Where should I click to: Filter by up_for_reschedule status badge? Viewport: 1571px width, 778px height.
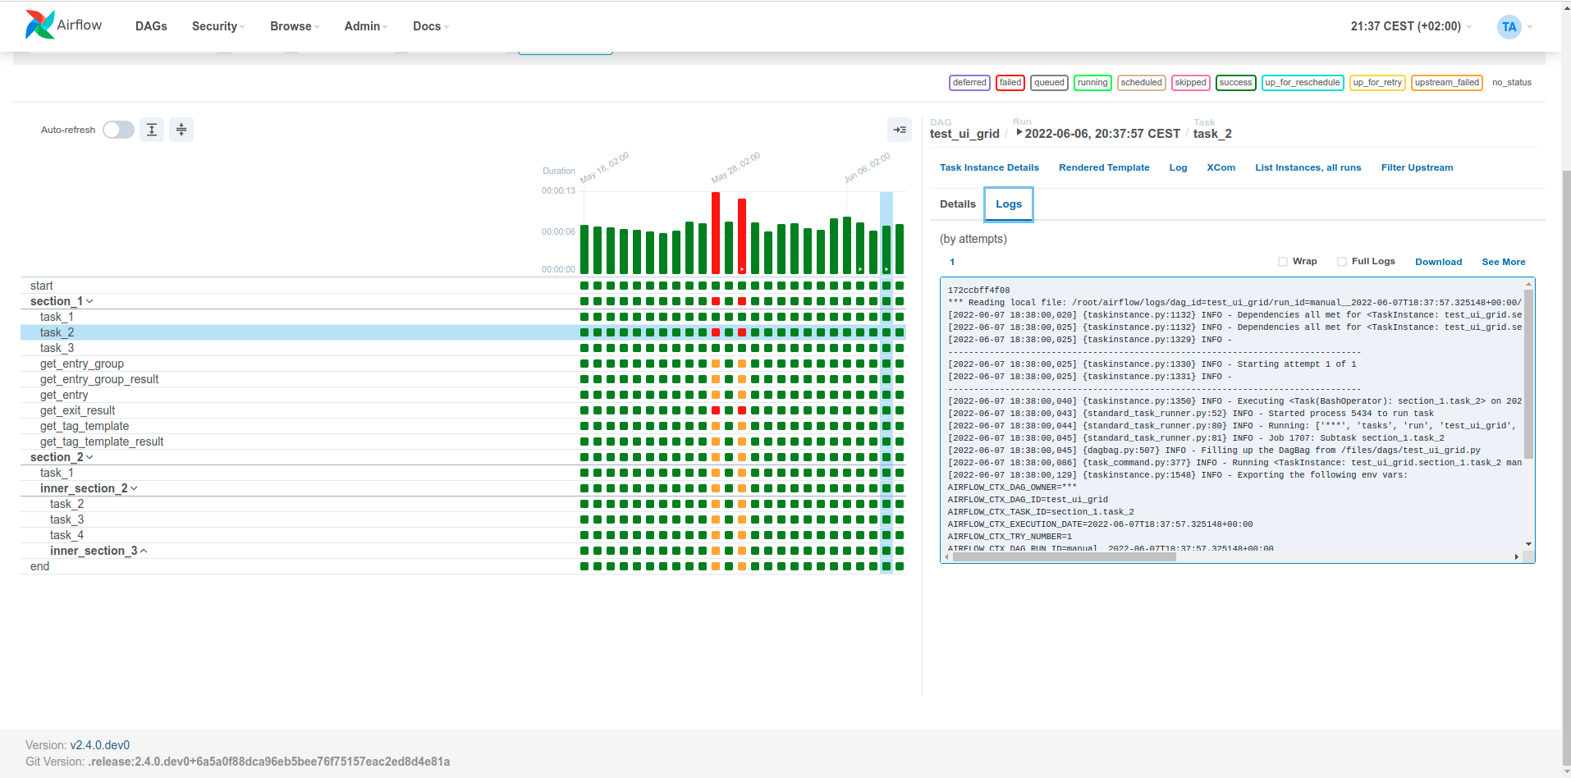pos(1303,83)
